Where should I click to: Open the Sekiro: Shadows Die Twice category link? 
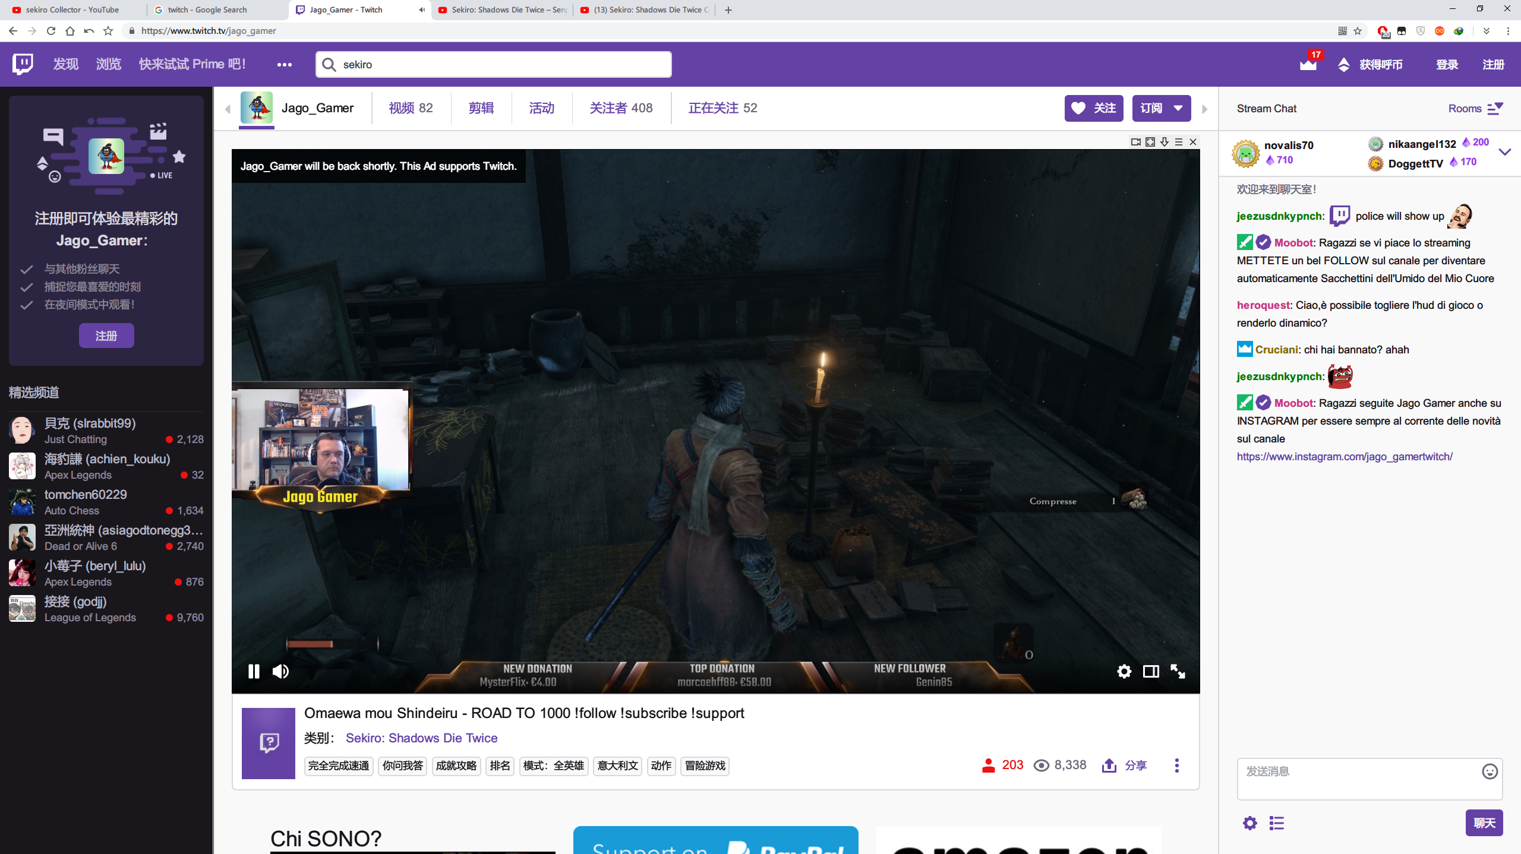421,738
